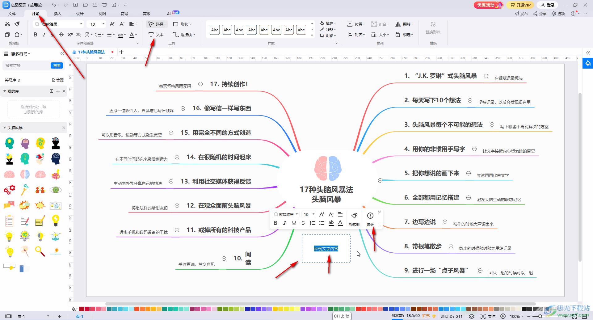Open the line spacing dropdown in ribbon
The height and width of the screenshot is (320, 593).
(99, 35)
